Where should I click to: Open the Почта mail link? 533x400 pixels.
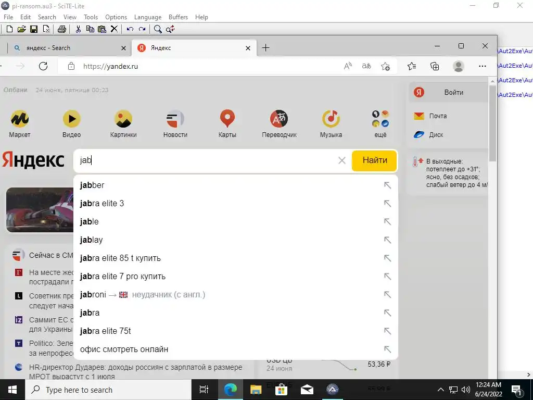pos(430,116)
